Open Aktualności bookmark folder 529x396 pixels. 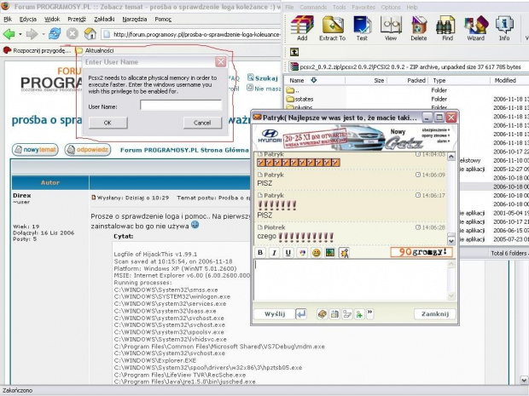(x=95, y=50)
